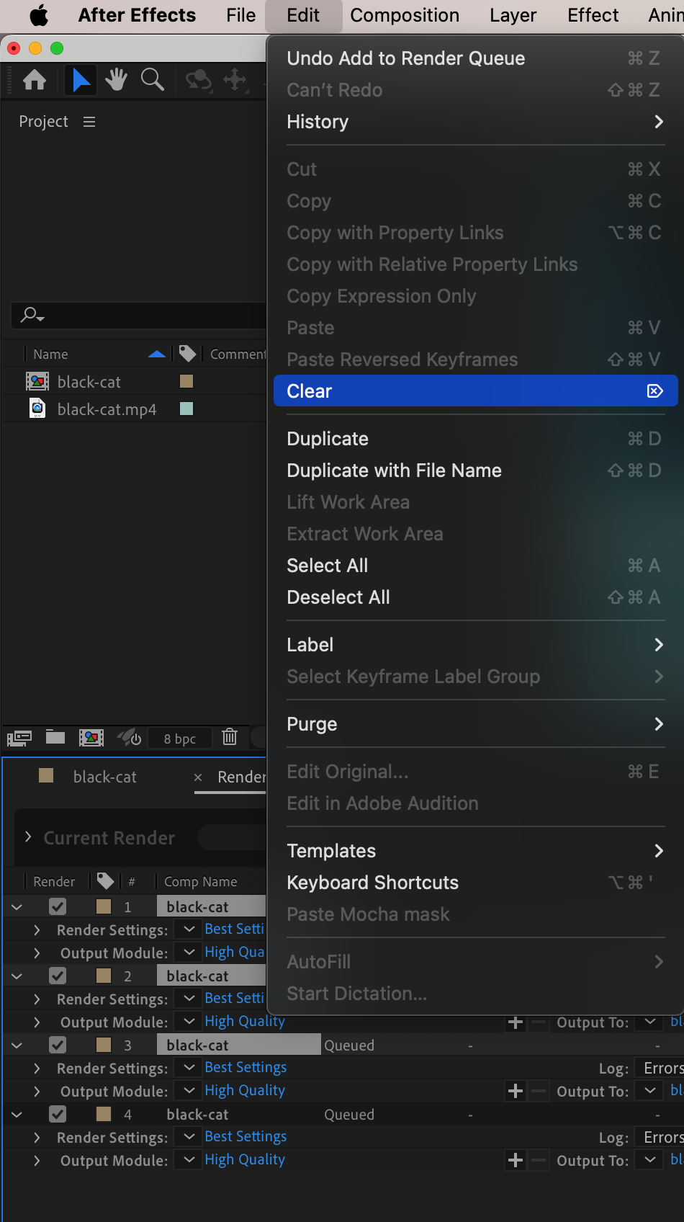Select the Zoom magnifier tool
Image resolution: width=684 pixels, height=1222 pixels.
[152, 80]
